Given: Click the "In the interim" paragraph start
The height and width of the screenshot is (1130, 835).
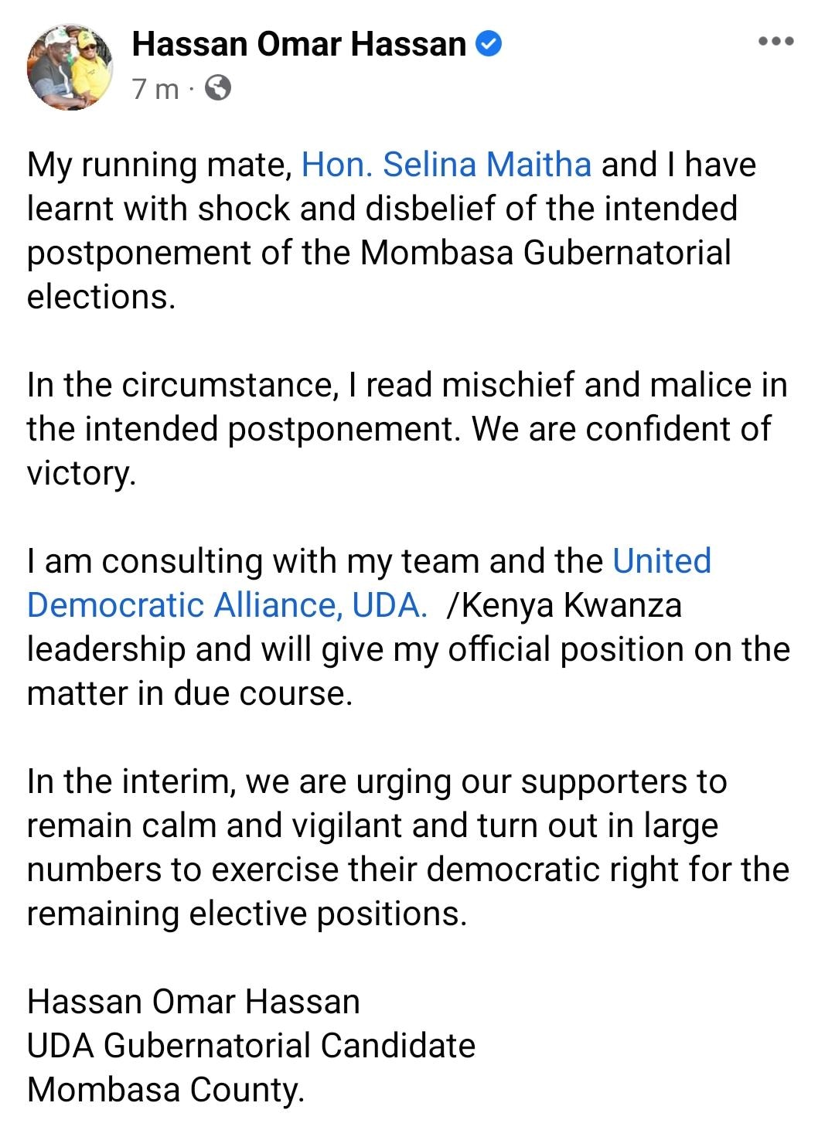Looking at the screenshot, I should tap(131, 781).
